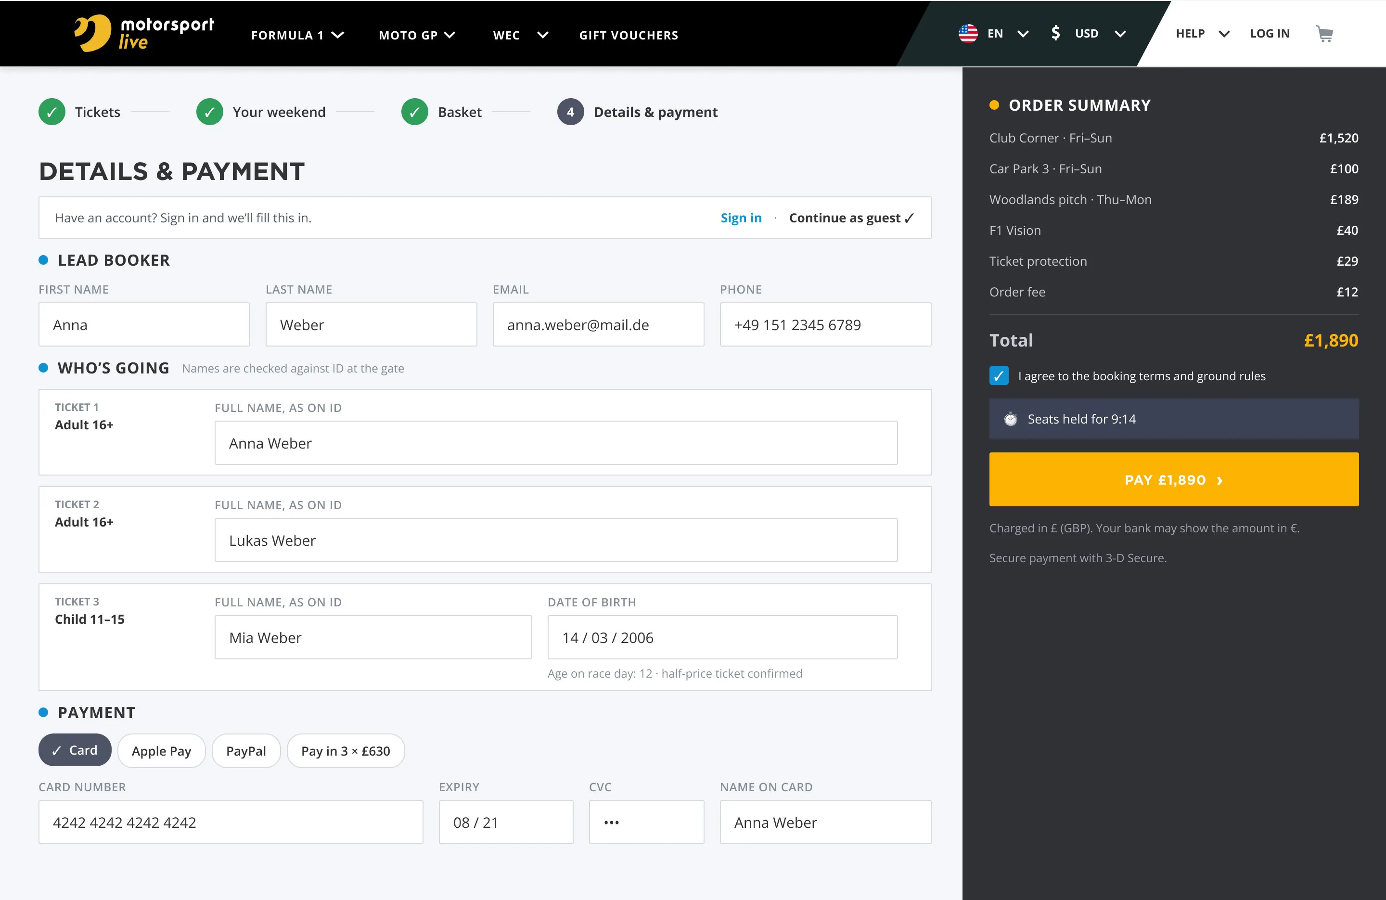
Task: Click the US flag language icon
Action: point(968,33)
